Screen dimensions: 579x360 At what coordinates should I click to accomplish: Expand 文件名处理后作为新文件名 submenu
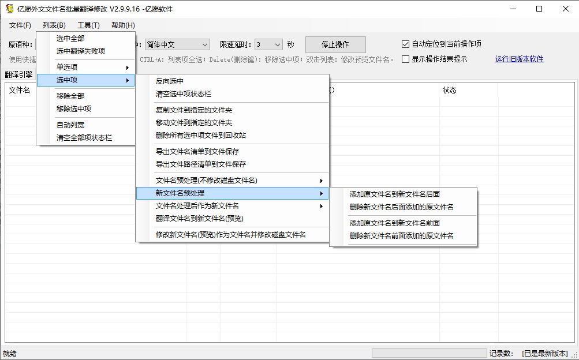pos(232,206)
